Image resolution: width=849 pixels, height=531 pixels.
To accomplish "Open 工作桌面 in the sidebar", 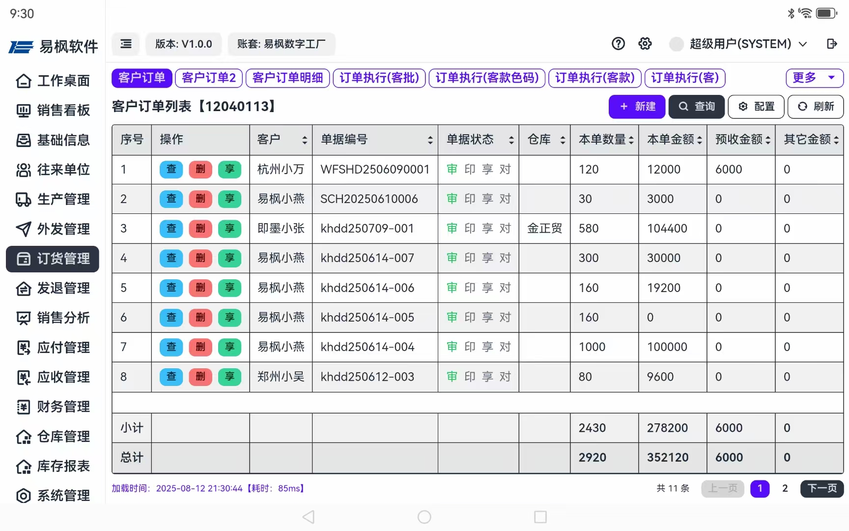I will 53,81.
